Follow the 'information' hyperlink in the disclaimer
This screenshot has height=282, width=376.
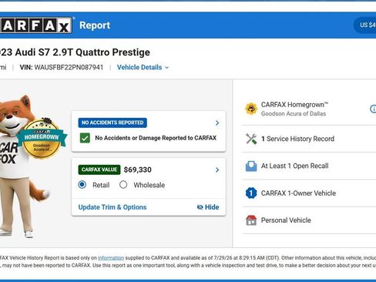point(111,258)
